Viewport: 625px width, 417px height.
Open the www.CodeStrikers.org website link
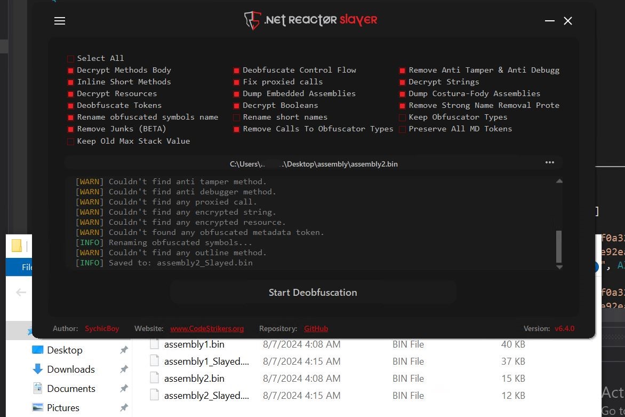point(207,329)
